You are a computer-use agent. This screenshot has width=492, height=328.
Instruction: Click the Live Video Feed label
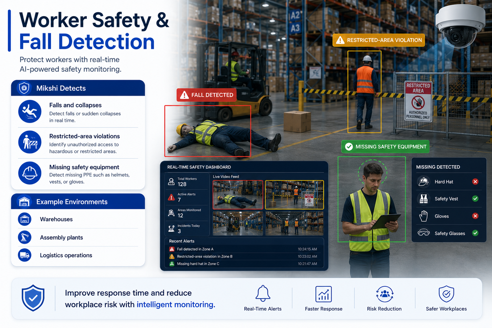tap(226, 176)
